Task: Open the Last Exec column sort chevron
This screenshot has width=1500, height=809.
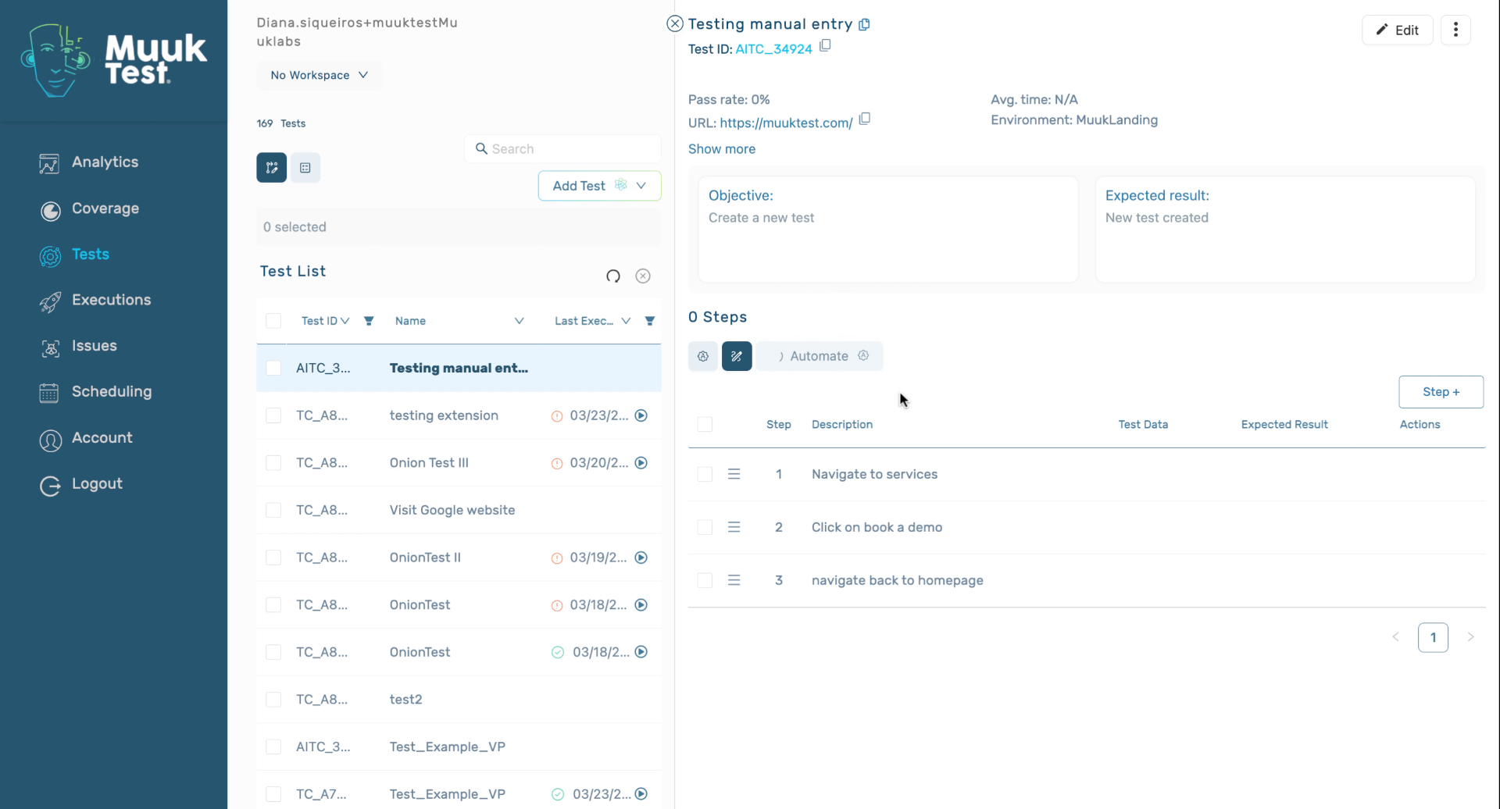Action: [626, 321]
